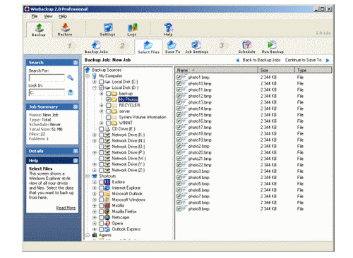Viewport: 353px width, 258px height.
Task: Expand the server folder node
Action: pyautogui.click(x=102, y=111)
